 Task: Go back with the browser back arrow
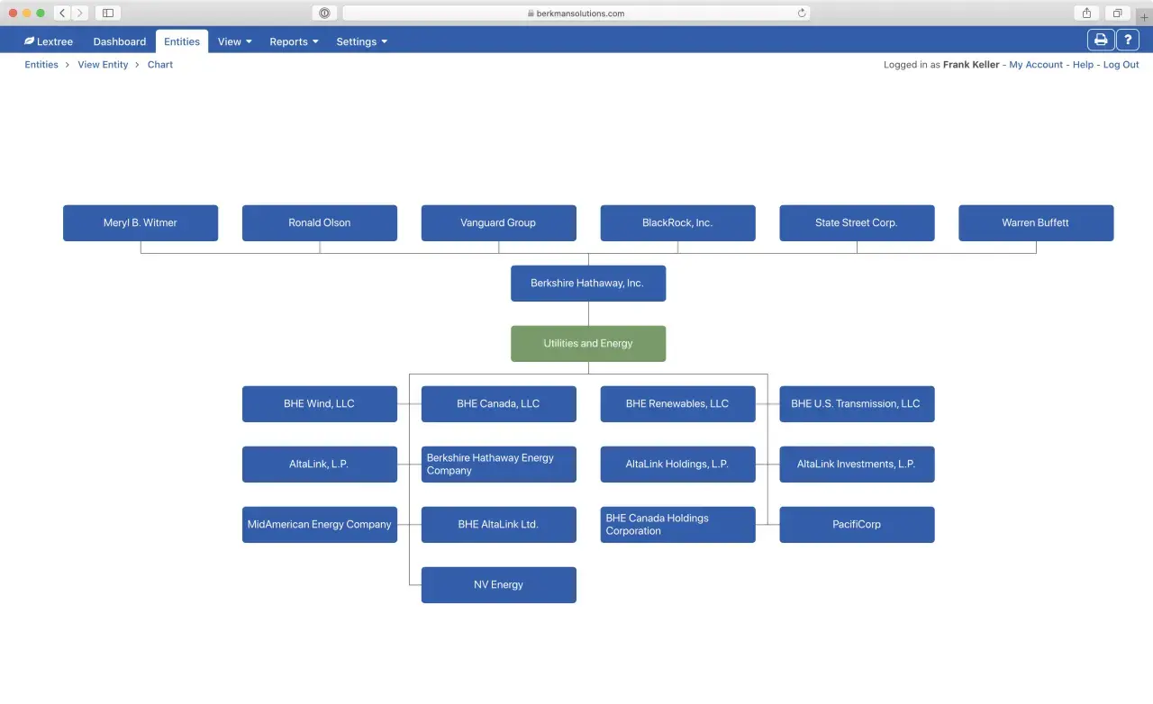tap(62, 13)
